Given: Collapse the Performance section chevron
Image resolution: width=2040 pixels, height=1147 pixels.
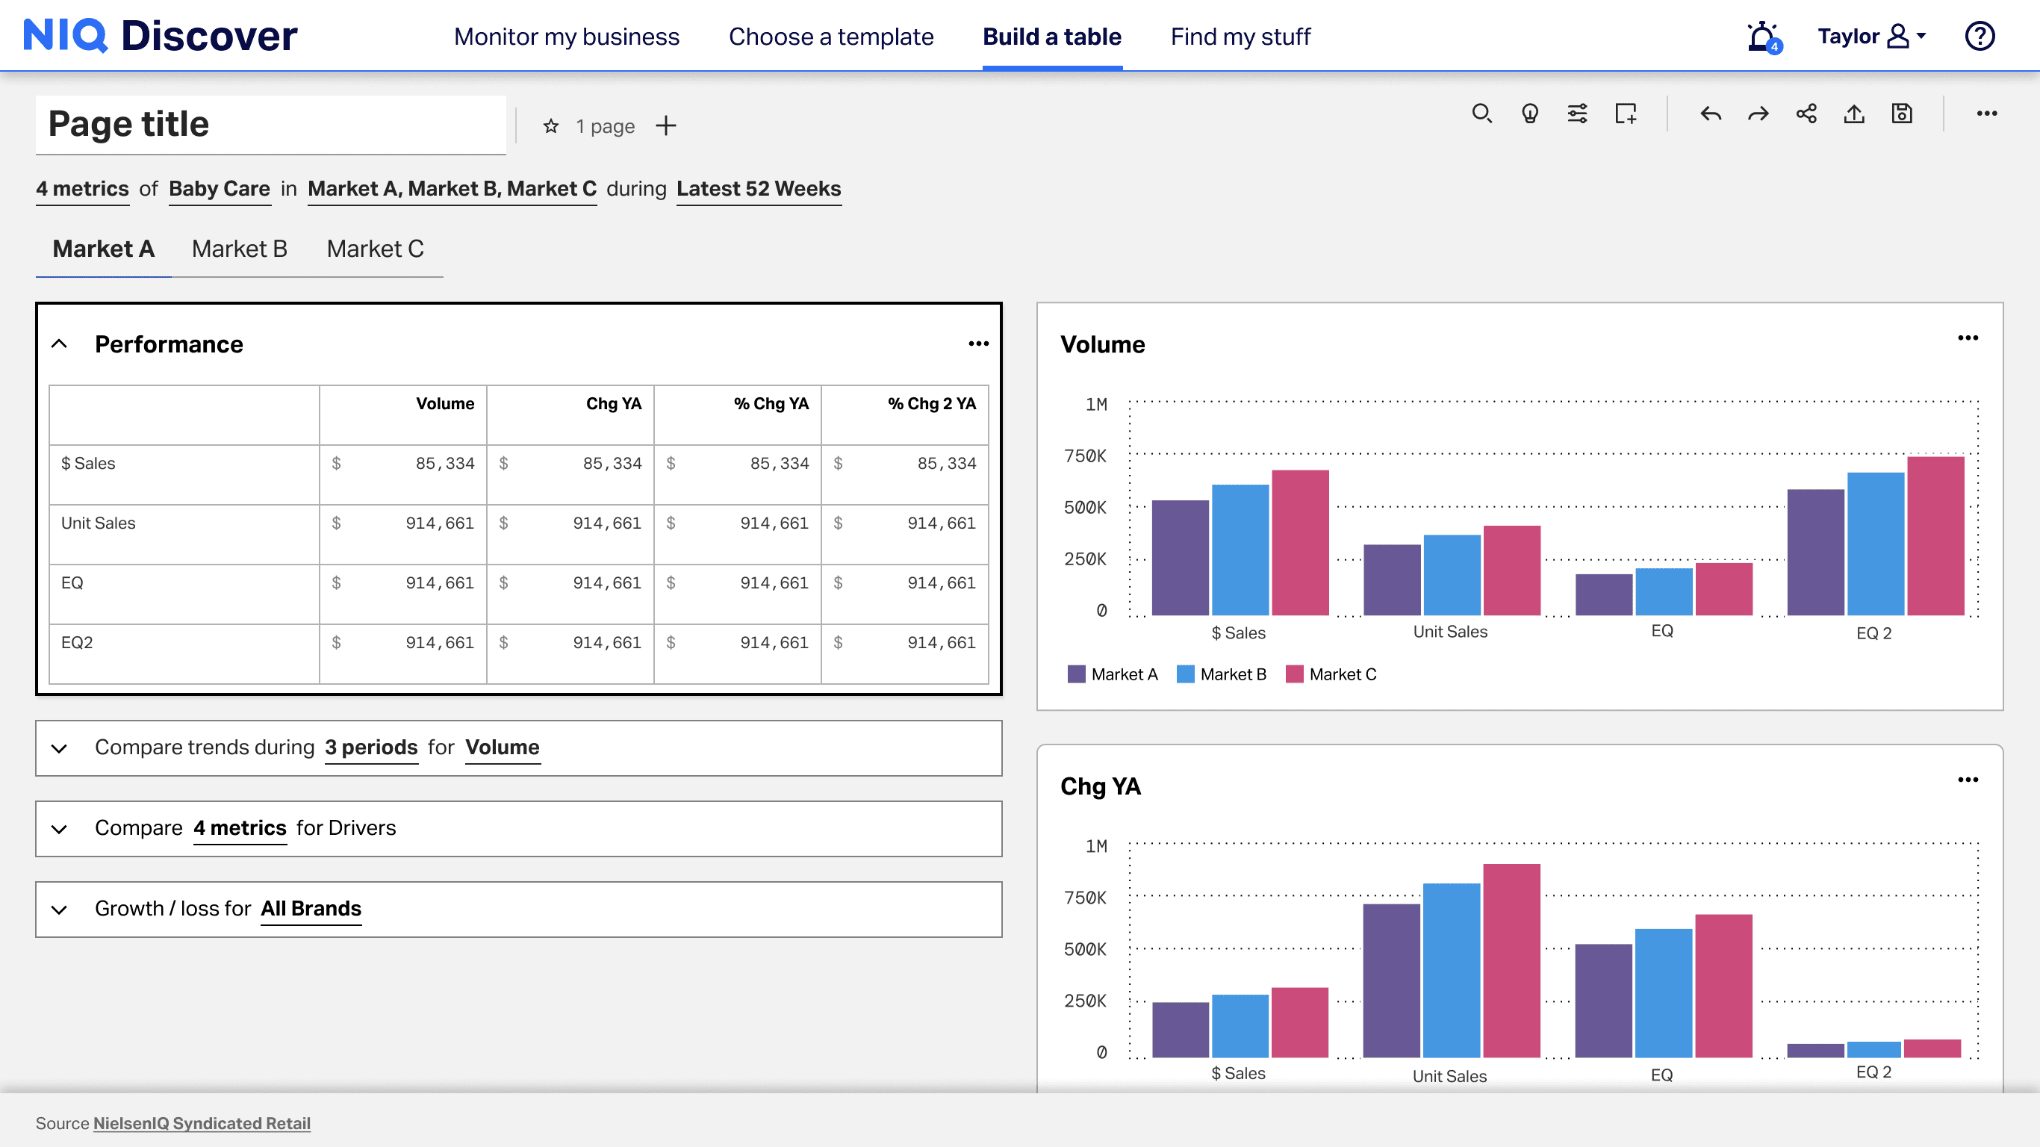Looking at the screenshot, I should (x=60, y=344).
